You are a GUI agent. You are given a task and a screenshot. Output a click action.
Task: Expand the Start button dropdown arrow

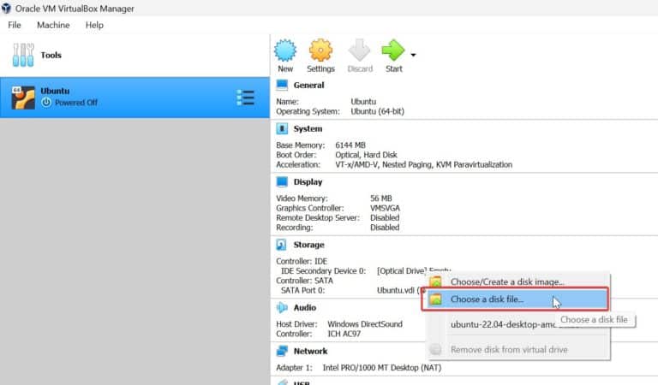coord(413,55)
